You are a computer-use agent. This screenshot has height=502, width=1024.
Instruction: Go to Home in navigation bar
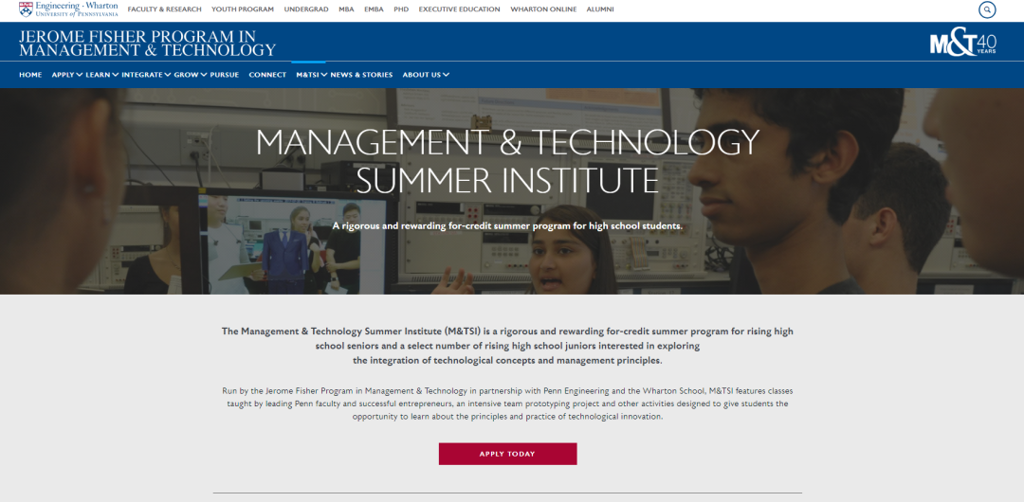coord(30,75)
